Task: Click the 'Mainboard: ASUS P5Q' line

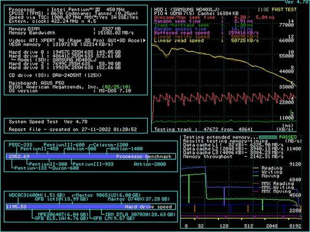Action: coord(36,83)
